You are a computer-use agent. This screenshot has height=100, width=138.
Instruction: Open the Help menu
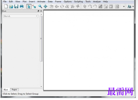click(105, 2)
